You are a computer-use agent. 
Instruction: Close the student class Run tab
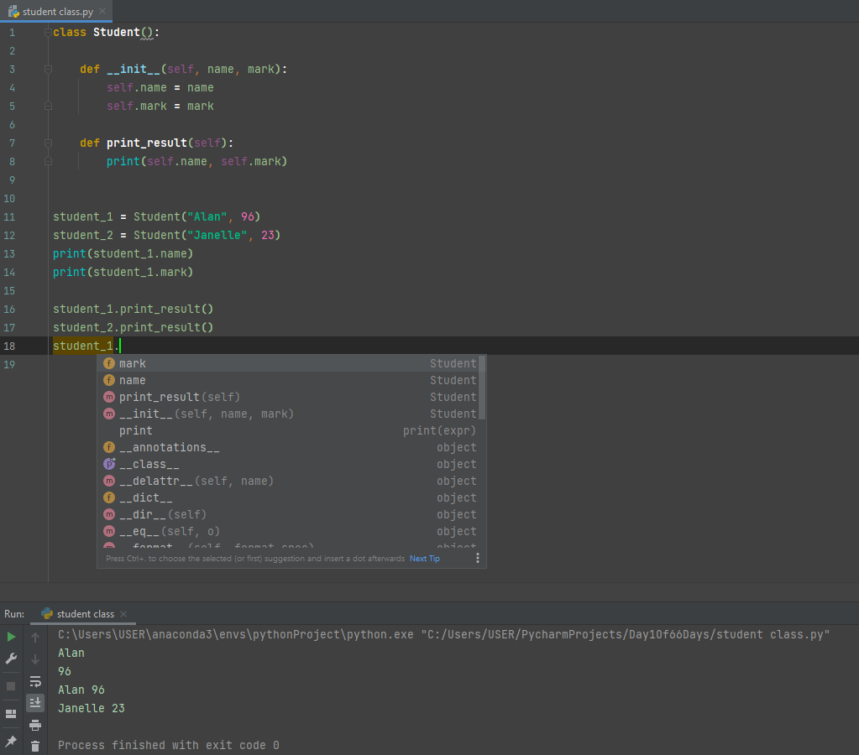coord(123,614)
